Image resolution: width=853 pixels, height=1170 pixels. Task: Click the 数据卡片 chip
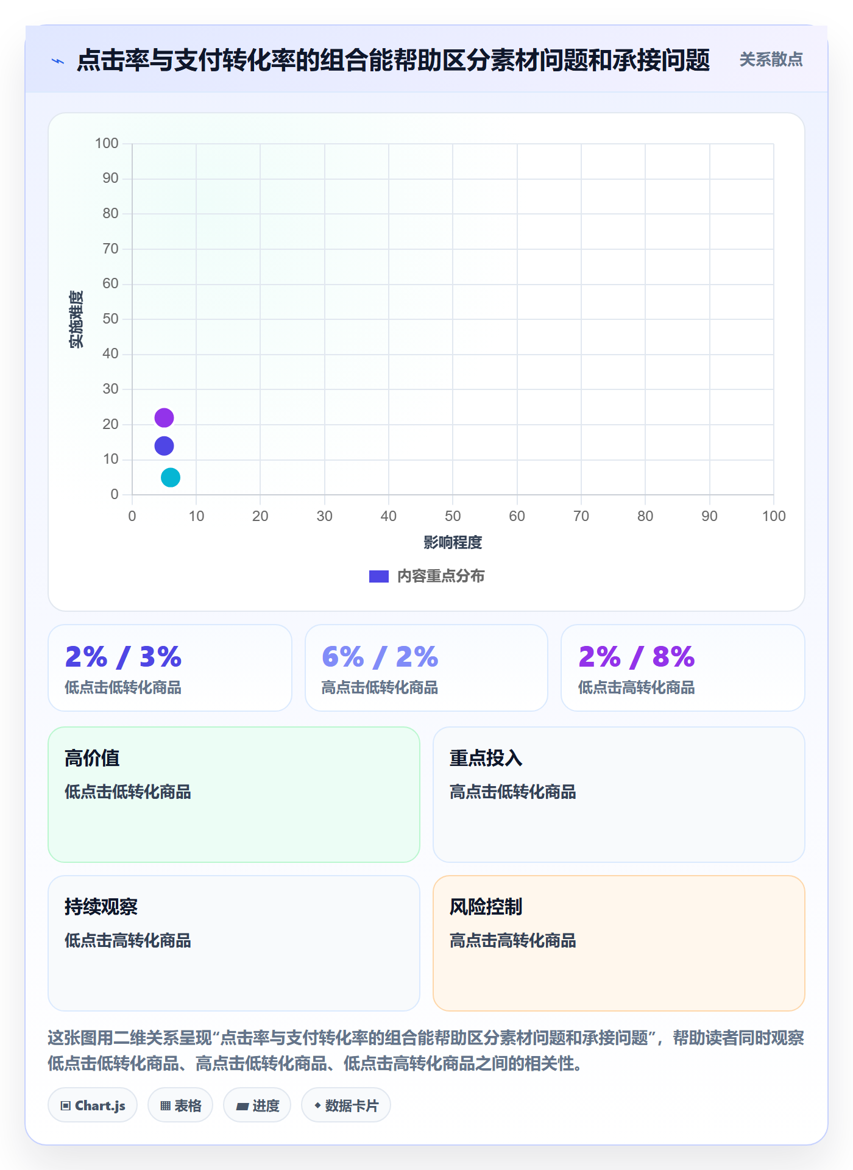[x=346, y=1105]
